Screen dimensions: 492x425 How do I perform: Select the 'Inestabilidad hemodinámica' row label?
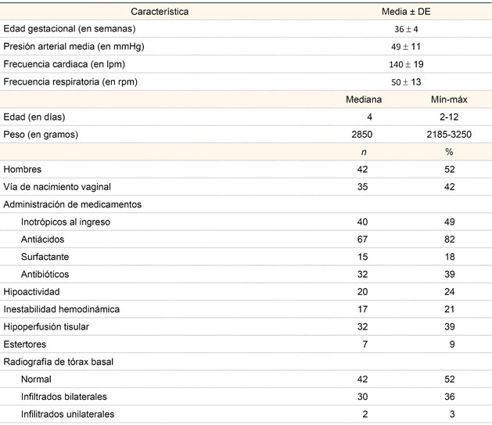pyautogui.click(x=62, y=309)
